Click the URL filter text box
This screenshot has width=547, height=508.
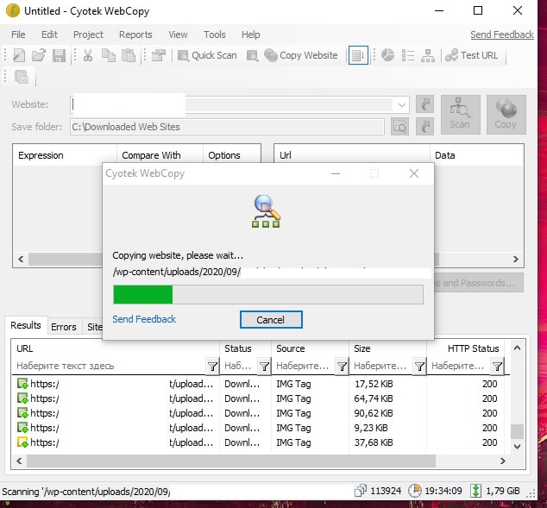(110, 366)
